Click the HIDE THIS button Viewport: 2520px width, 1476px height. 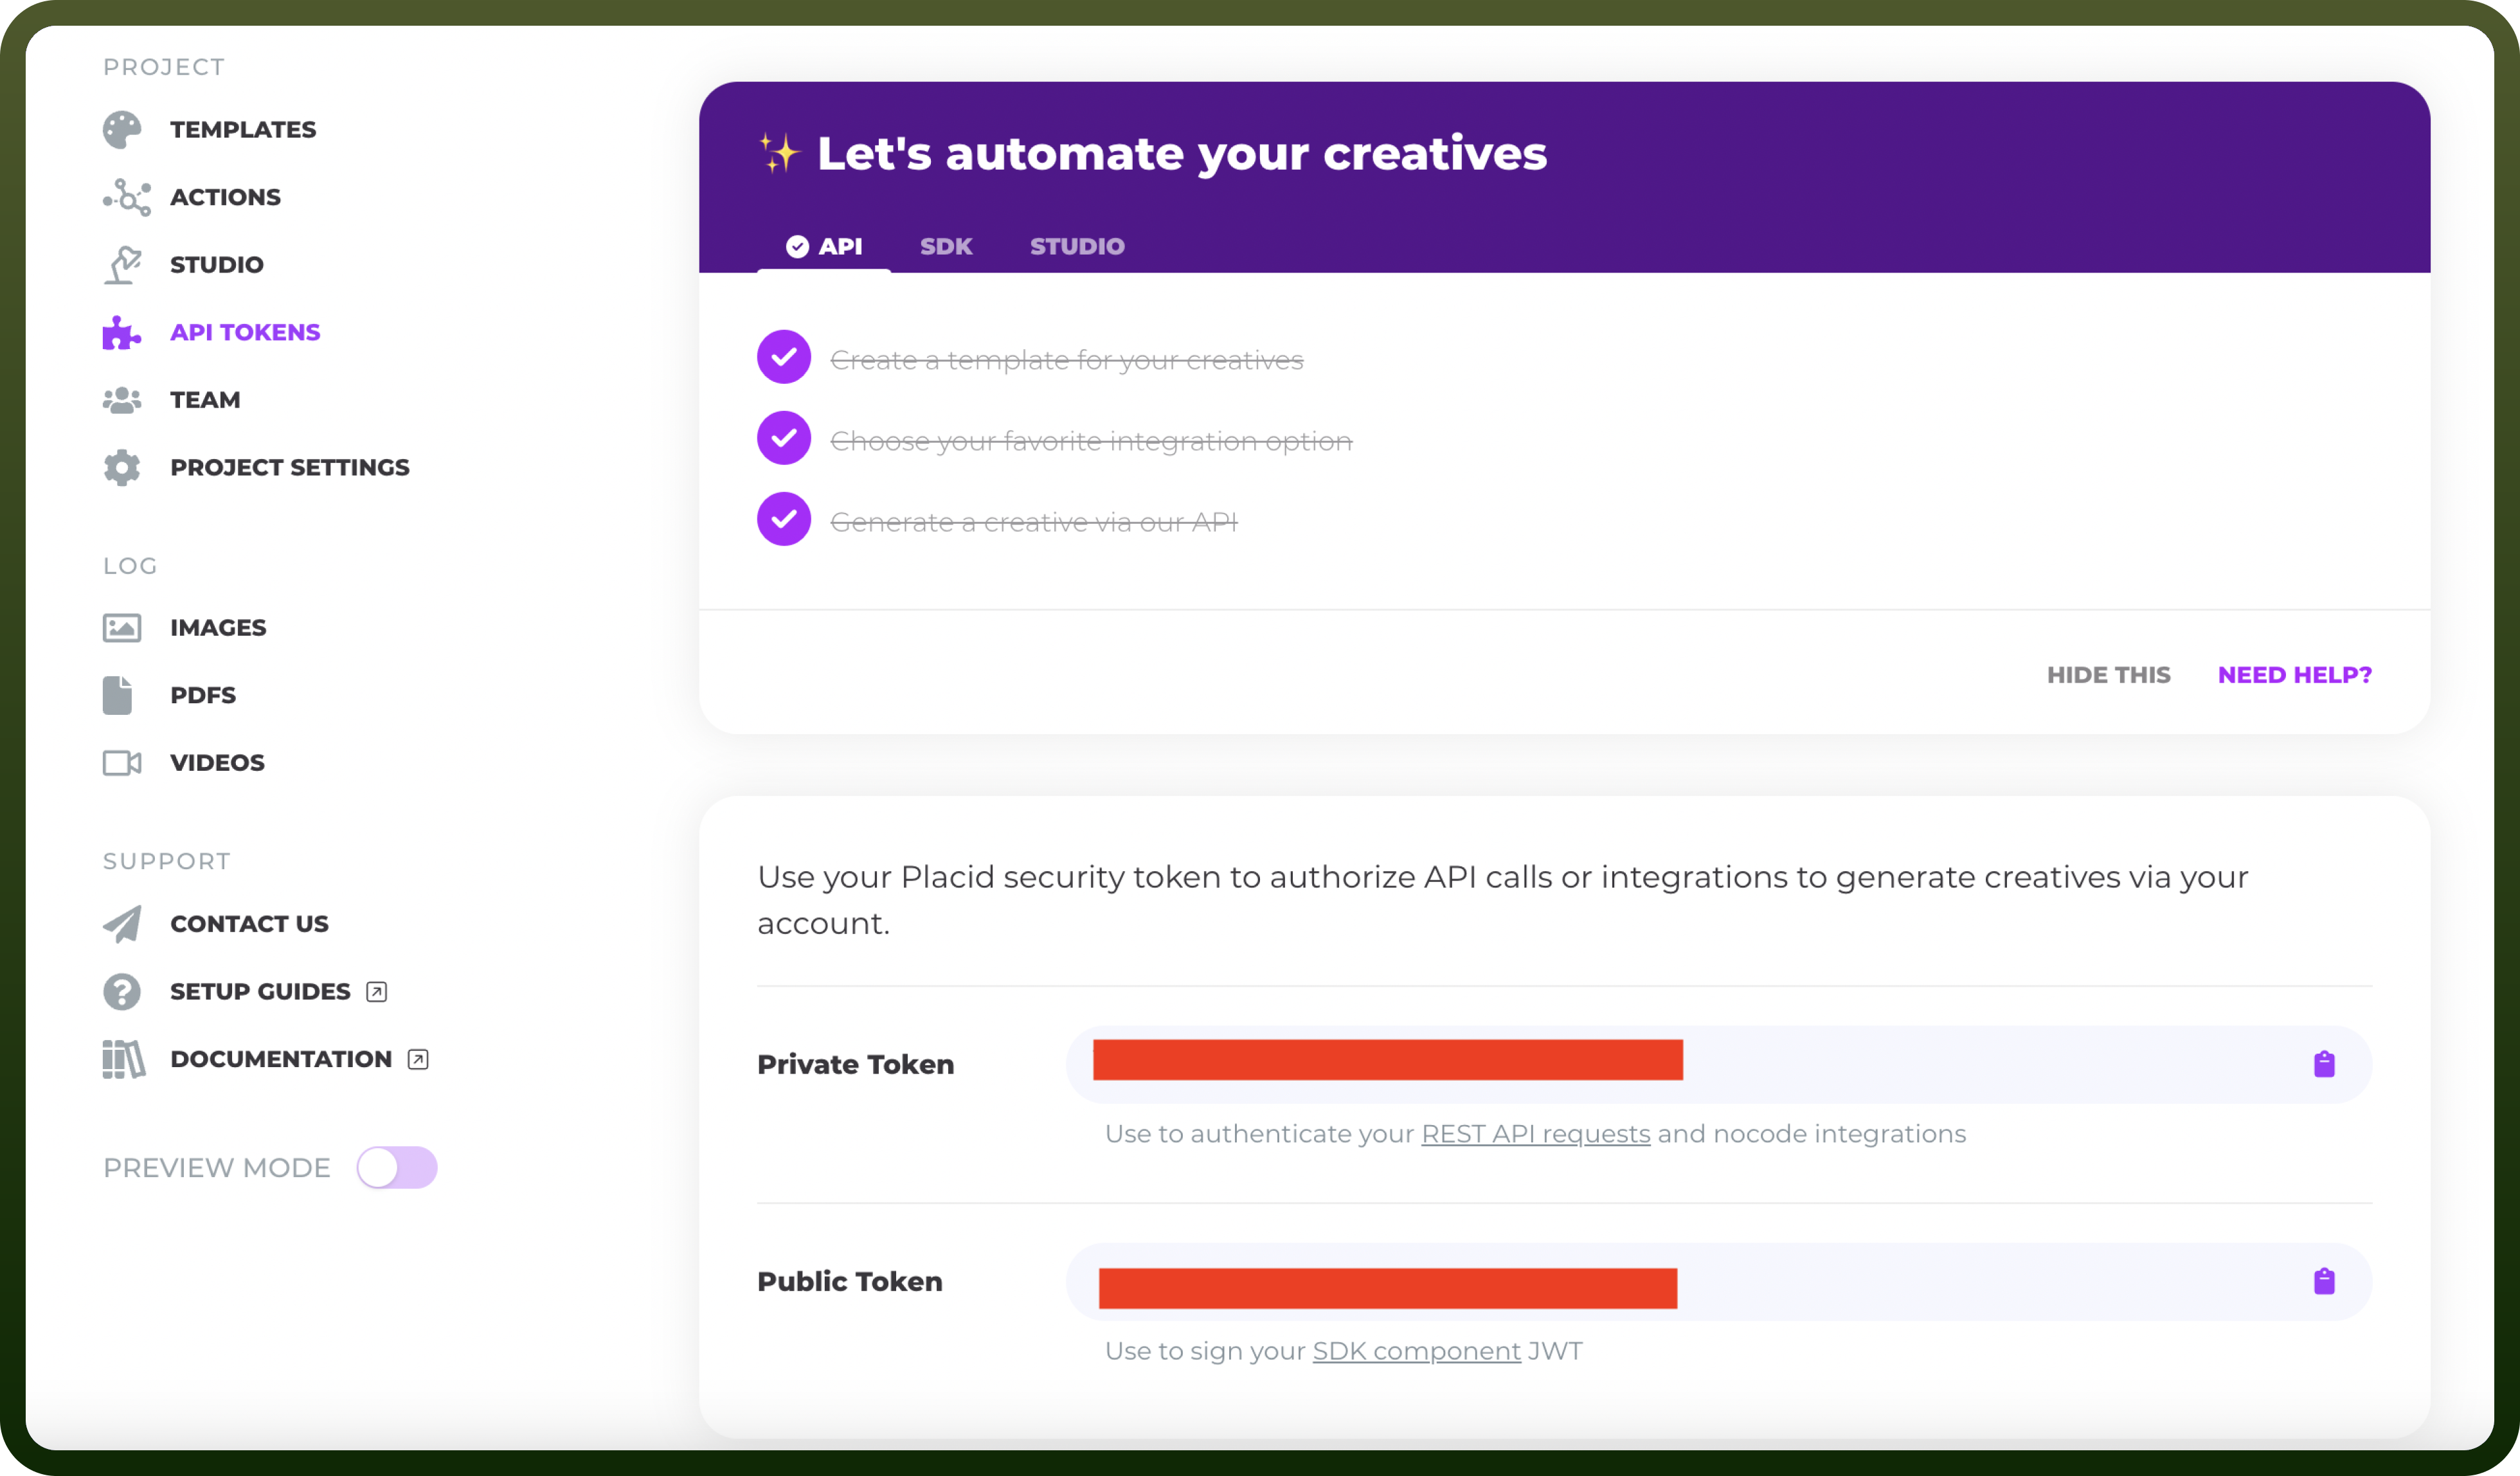[x=2108, y=675]
